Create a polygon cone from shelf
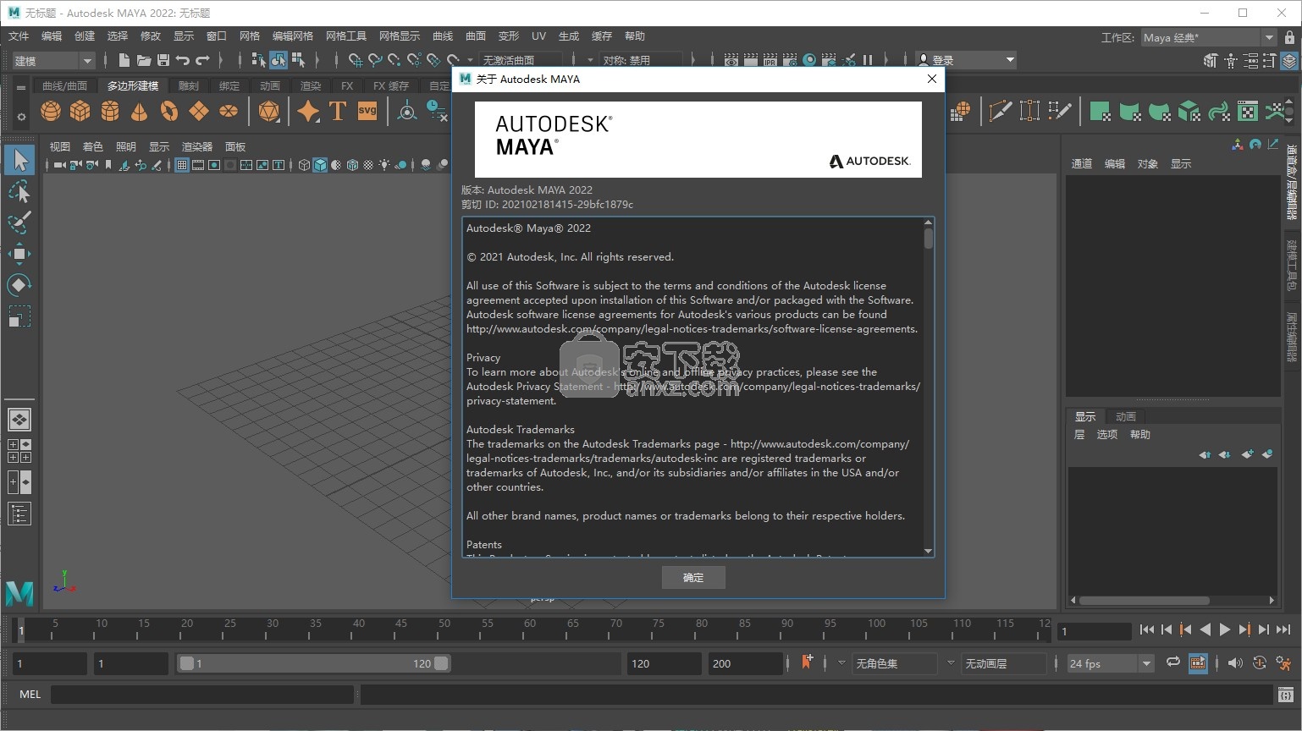1302x731 pixels. 140,111
